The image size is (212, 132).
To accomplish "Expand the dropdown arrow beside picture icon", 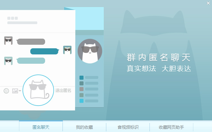I will pos(20,91).
